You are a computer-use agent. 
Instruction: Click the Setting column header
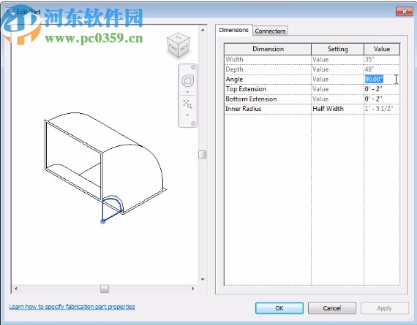(337, 49)
